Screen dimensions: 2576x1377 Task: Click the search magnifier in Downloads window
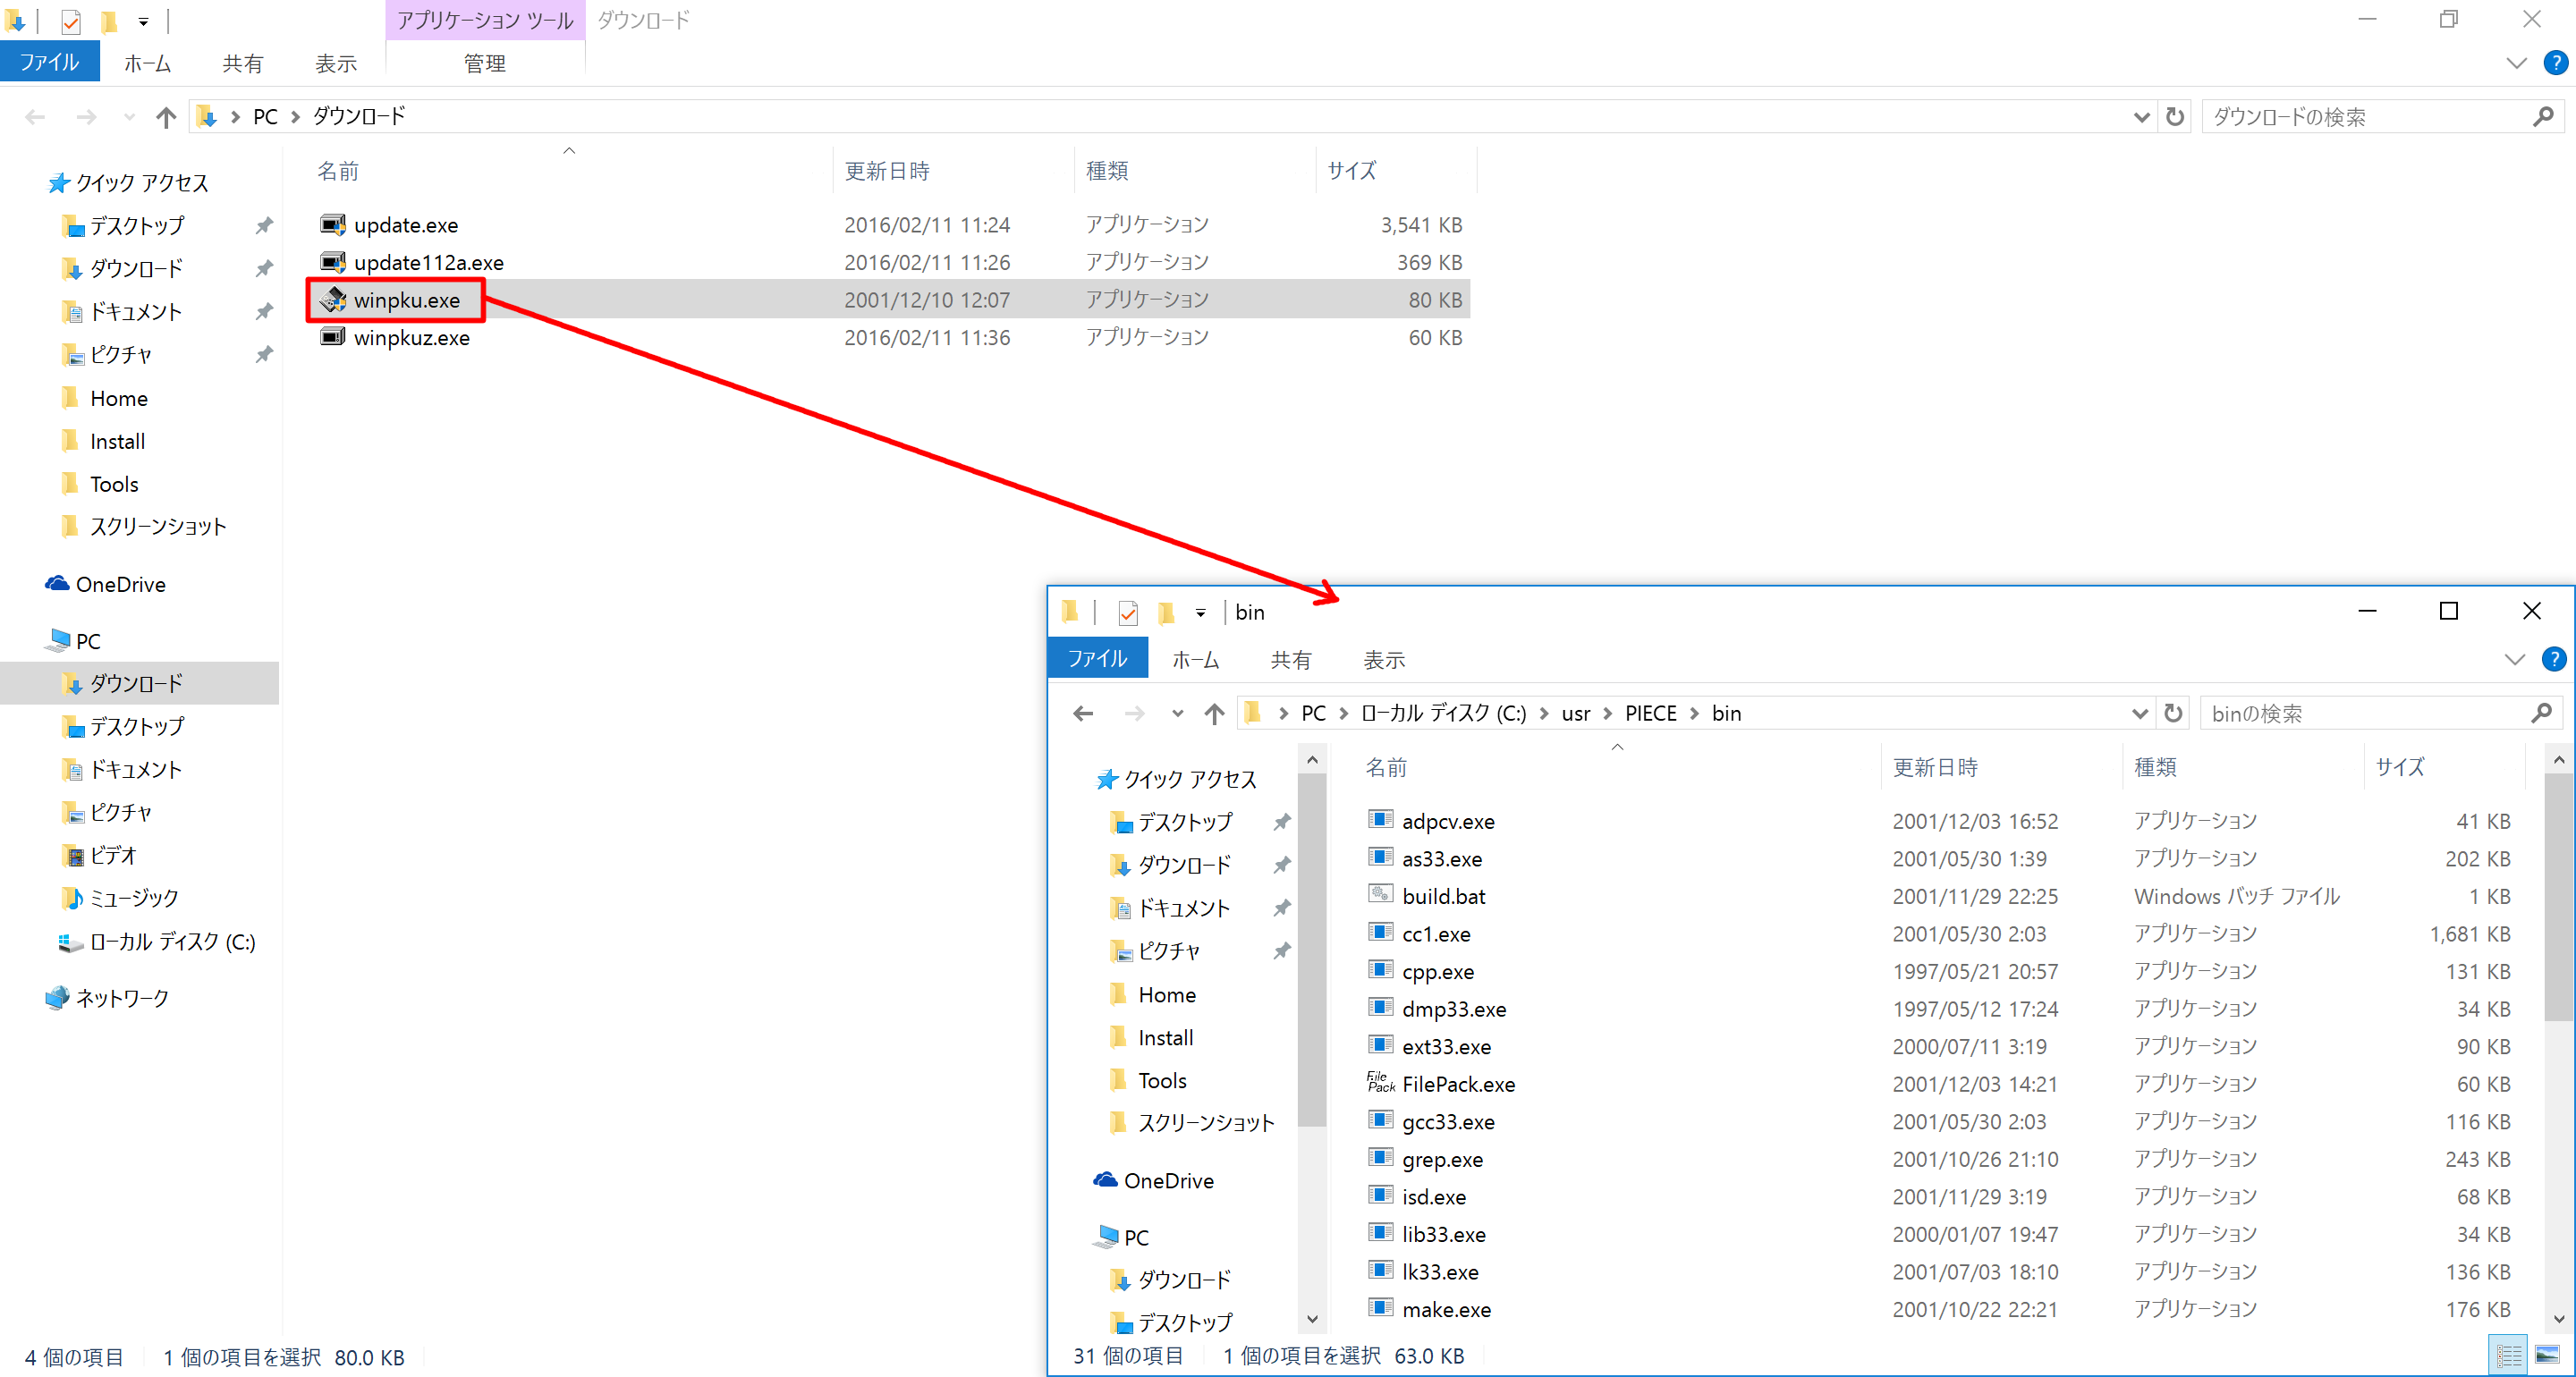(x=2543, y=117)
